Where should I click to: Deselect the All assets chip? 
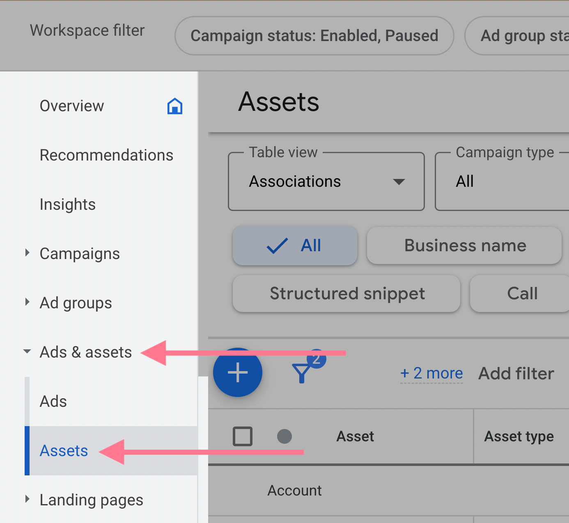[294, 245]
